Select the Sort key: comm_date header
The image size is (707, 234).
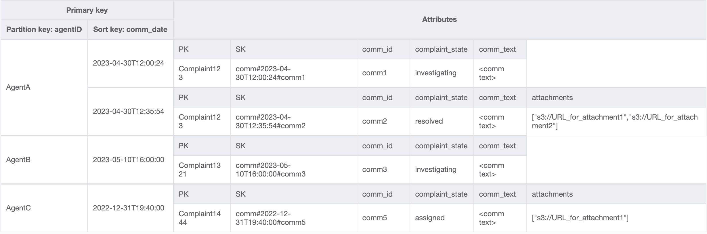[x=130, y=29]
